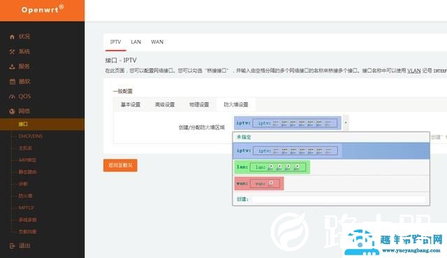This screenshot has height=258, width=447.
Task: Click the 接口 - IPTV heading
Action: 121,60
